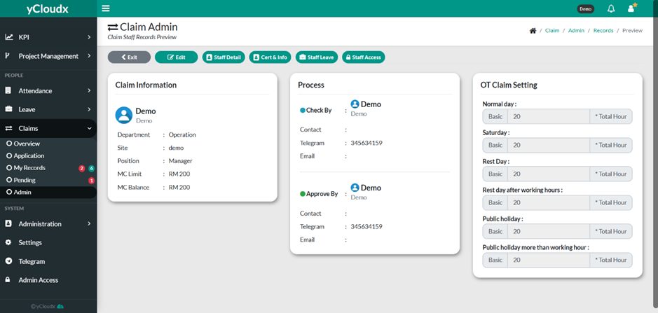Open My Records submenu item
658x313 pixels.
pos(48,168)
